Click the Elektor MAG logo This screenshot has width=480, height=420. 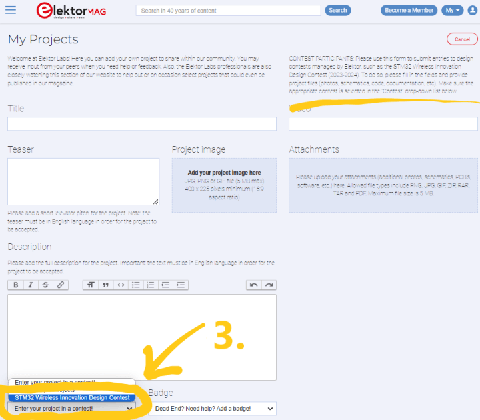coord(69,10)
